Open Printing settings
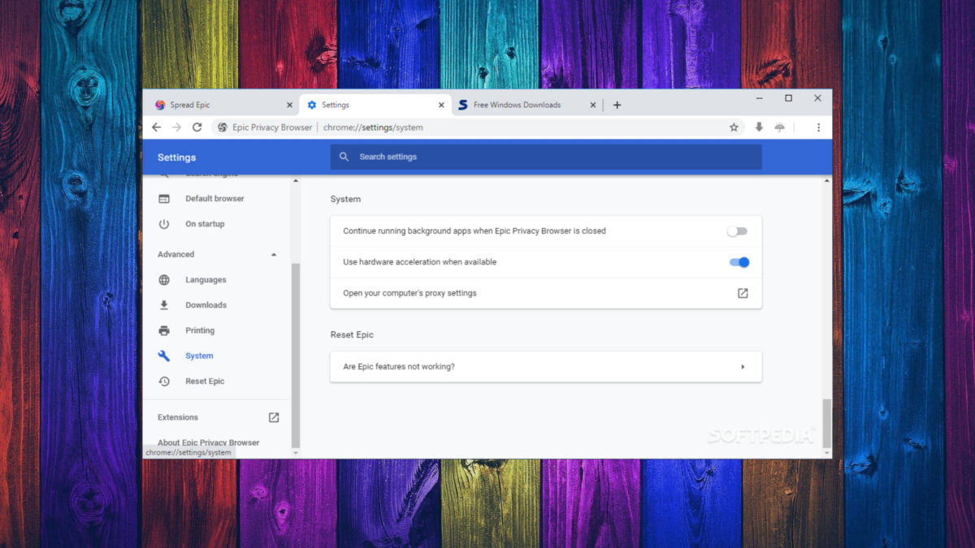 [x=200, y=330]
